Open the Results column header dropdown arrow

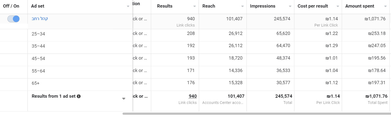coord(194,6)
